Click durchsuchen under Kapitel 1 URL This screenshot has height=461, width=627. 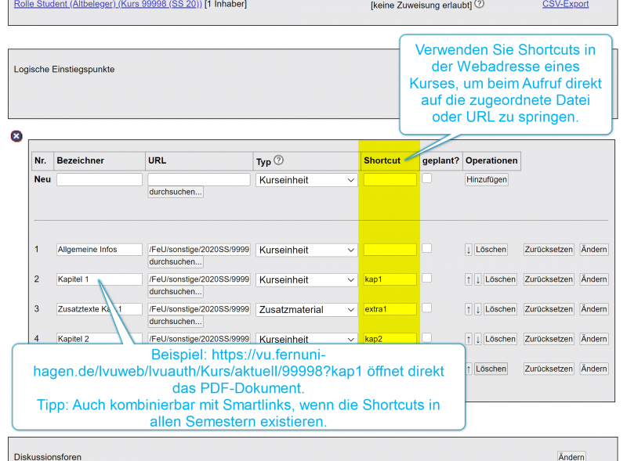tap(176, 292)
